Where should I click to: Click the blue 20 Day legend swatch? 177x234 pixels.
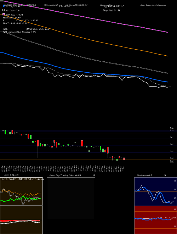[4, 6]
